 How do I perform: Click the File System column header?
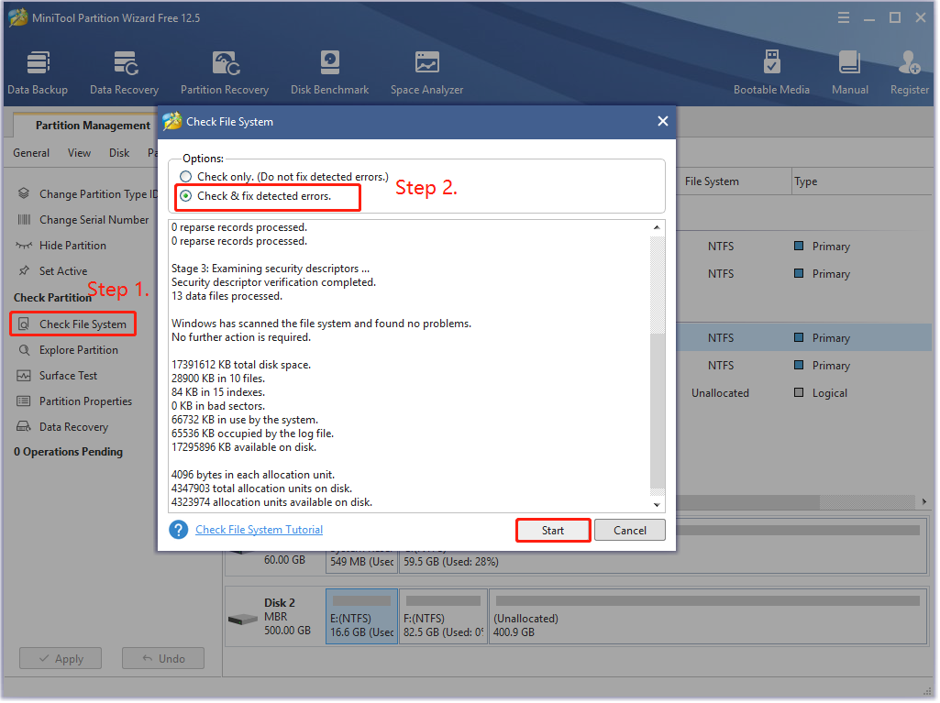coord(734,181)
